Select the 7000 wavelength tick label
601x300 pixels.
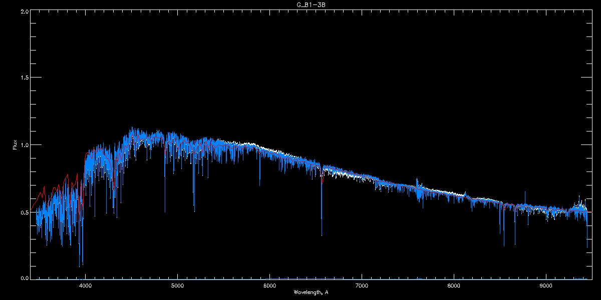click(362, 285)
